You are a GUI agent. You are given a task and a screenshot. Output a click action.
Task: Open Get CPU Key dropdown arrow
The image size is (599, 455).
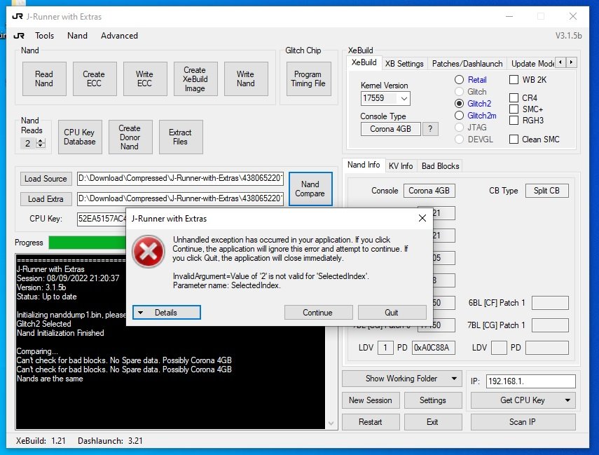567,400
